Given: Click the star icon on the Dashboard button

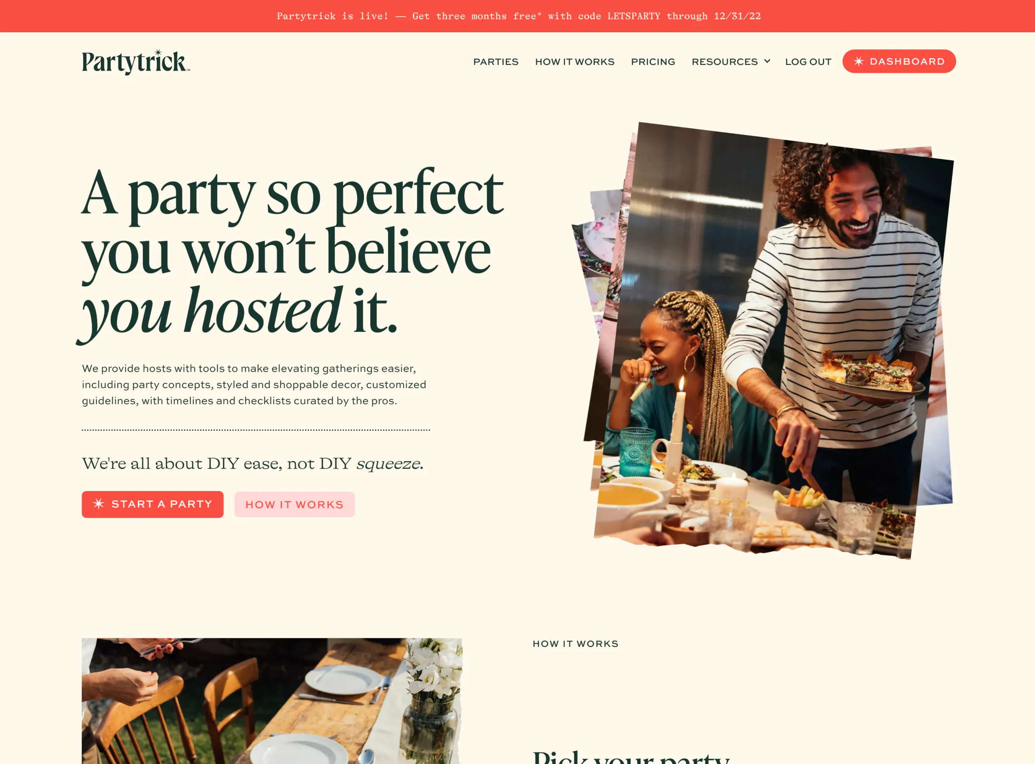Looking at the screenshot, I should pyautogui.click(x=859, y=62).
